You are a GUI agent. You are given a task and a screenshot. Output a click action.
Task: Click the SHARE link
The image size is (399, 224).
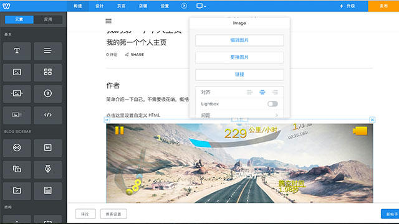pyautogui.click(x=135, y=55)
